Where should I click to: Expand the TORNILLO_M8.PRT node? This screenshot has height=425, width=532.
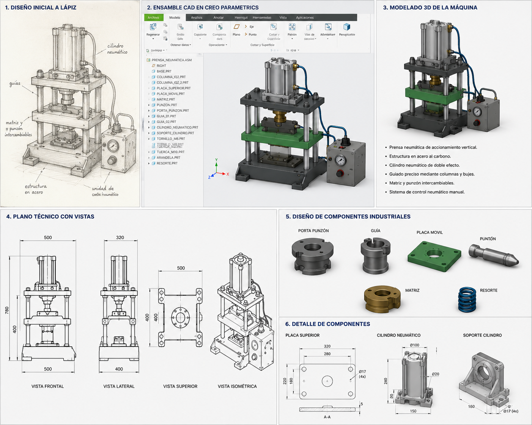click(149, 139)
